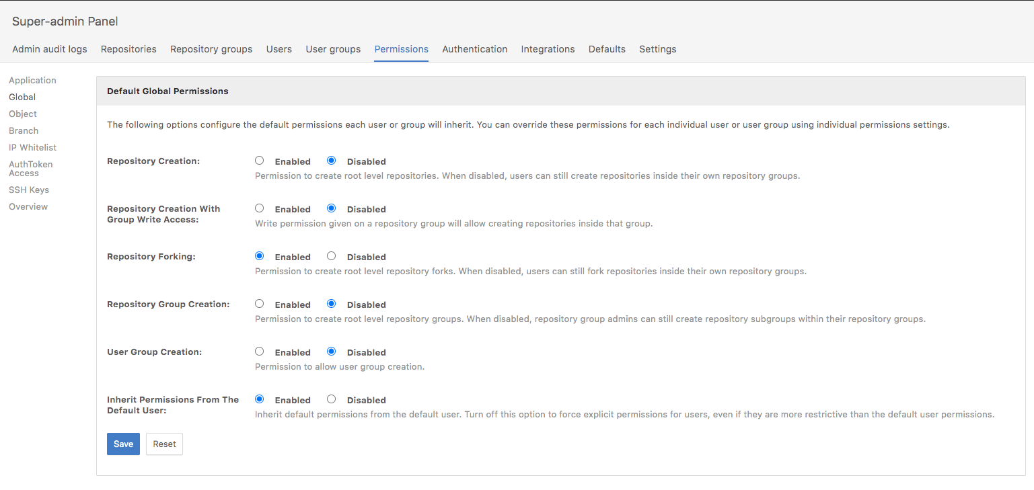Click the Reset button
Screen dimensions: 1034x490
coord(164,444)
